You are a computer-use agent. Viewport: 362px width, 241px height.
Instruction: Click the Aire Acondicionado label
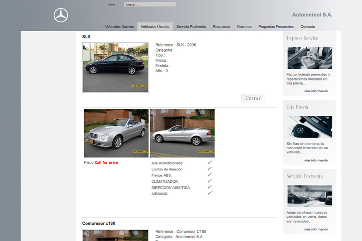[167, 163]
